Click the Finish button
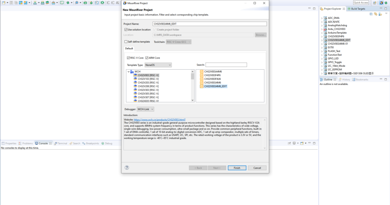 tap(237, 168)
